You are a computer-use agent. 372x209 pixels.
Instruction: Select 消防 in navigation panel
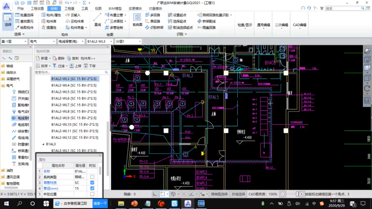(10, 170)
